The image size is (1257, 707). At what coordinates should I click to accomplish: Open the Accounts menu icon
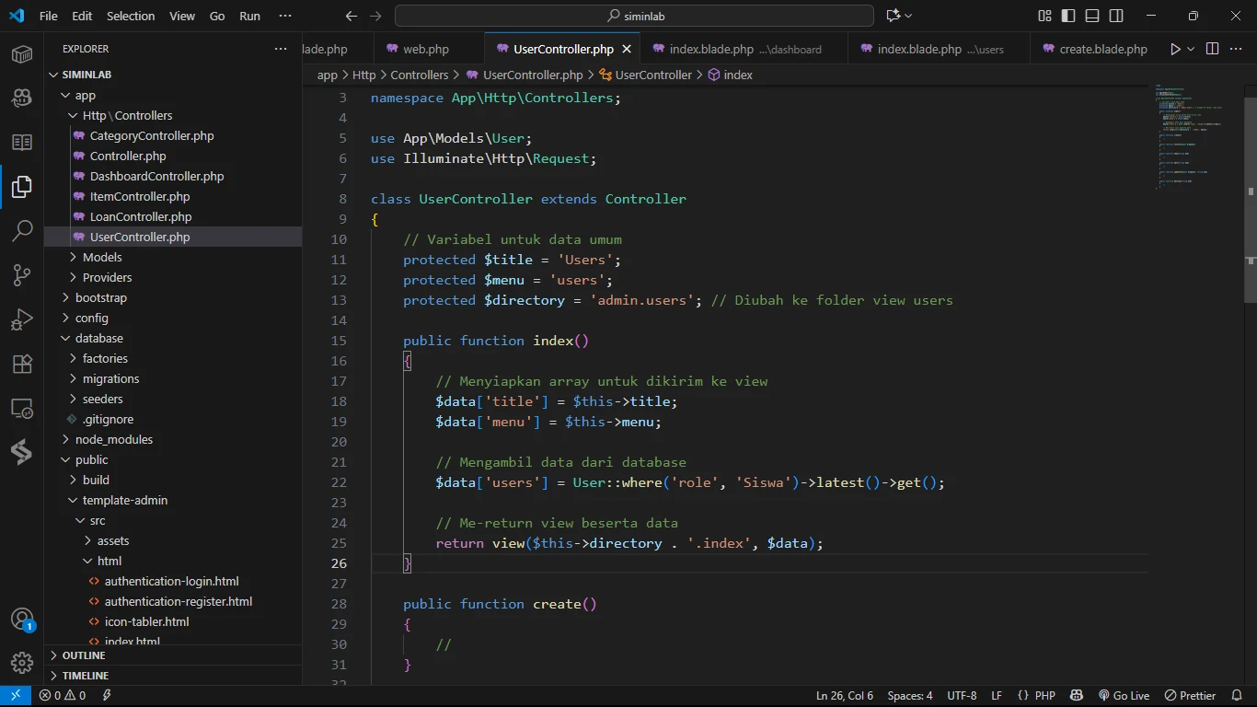[22, 620]
